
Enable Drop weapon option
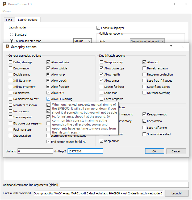[10, 68]
